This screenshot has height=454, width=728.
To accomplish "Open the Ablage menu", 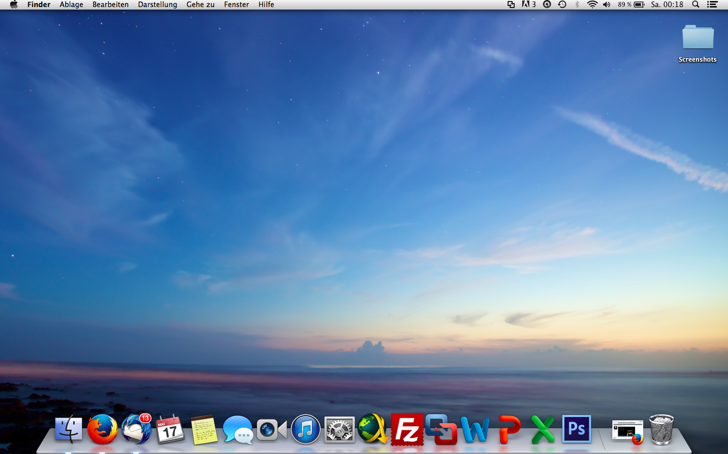I will coord(71,5).
